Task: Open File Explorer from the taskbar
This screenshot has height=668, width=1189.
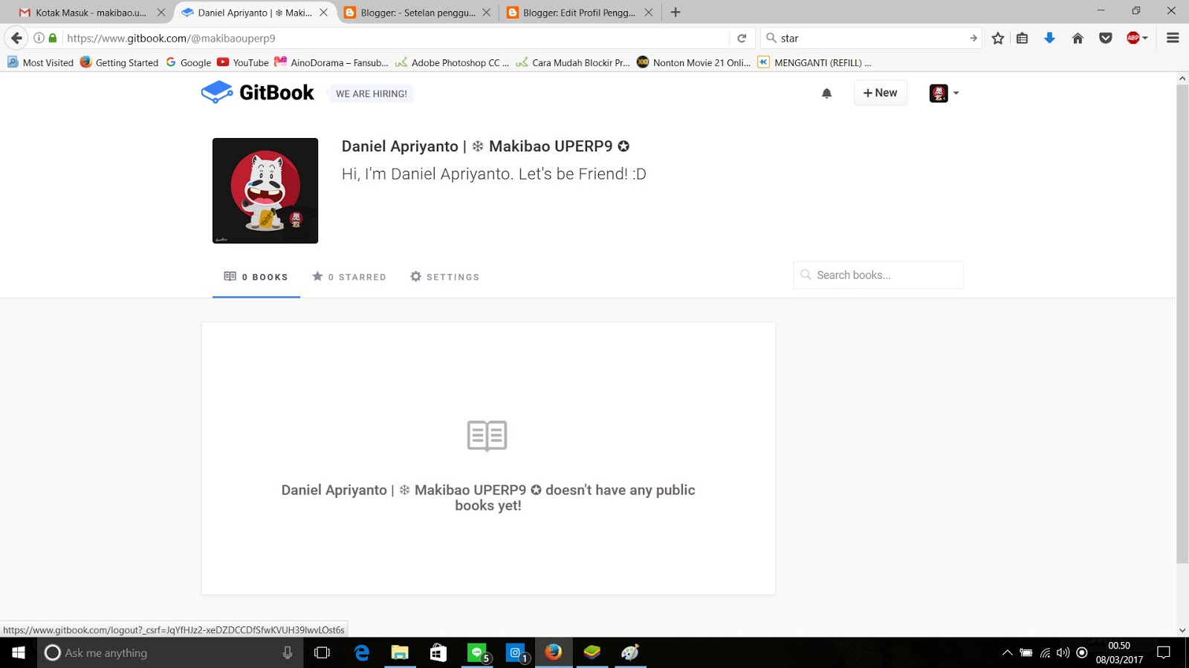Action: pos(400,653)
